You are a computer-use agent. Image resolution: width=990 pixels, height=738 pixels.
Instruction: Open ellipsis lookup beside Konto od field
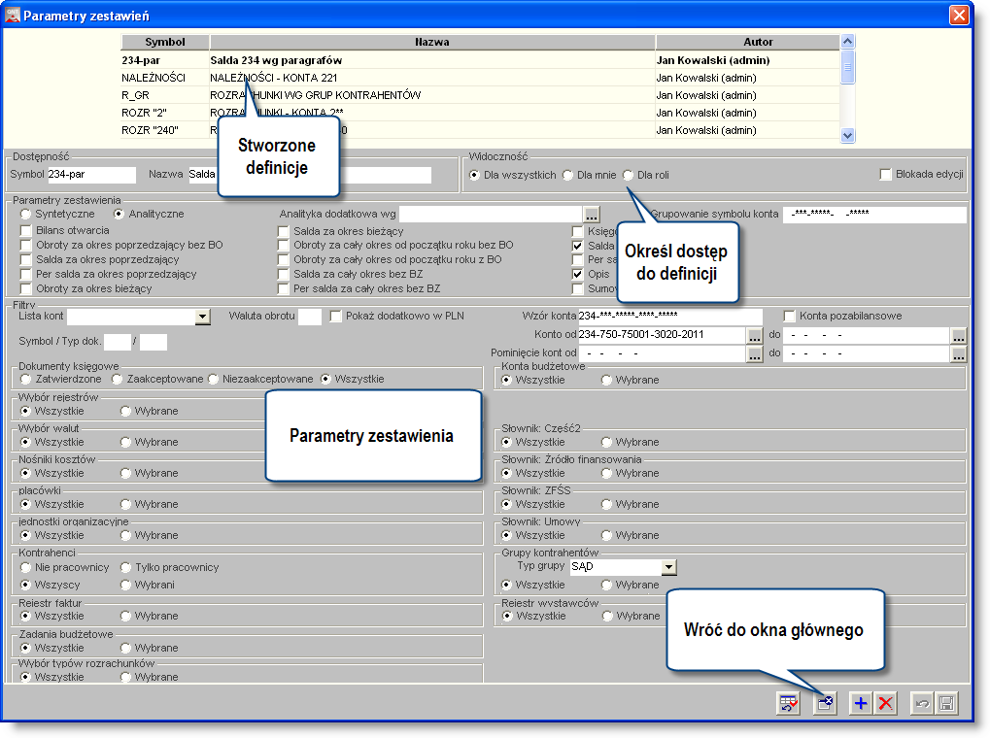point(755,335)
